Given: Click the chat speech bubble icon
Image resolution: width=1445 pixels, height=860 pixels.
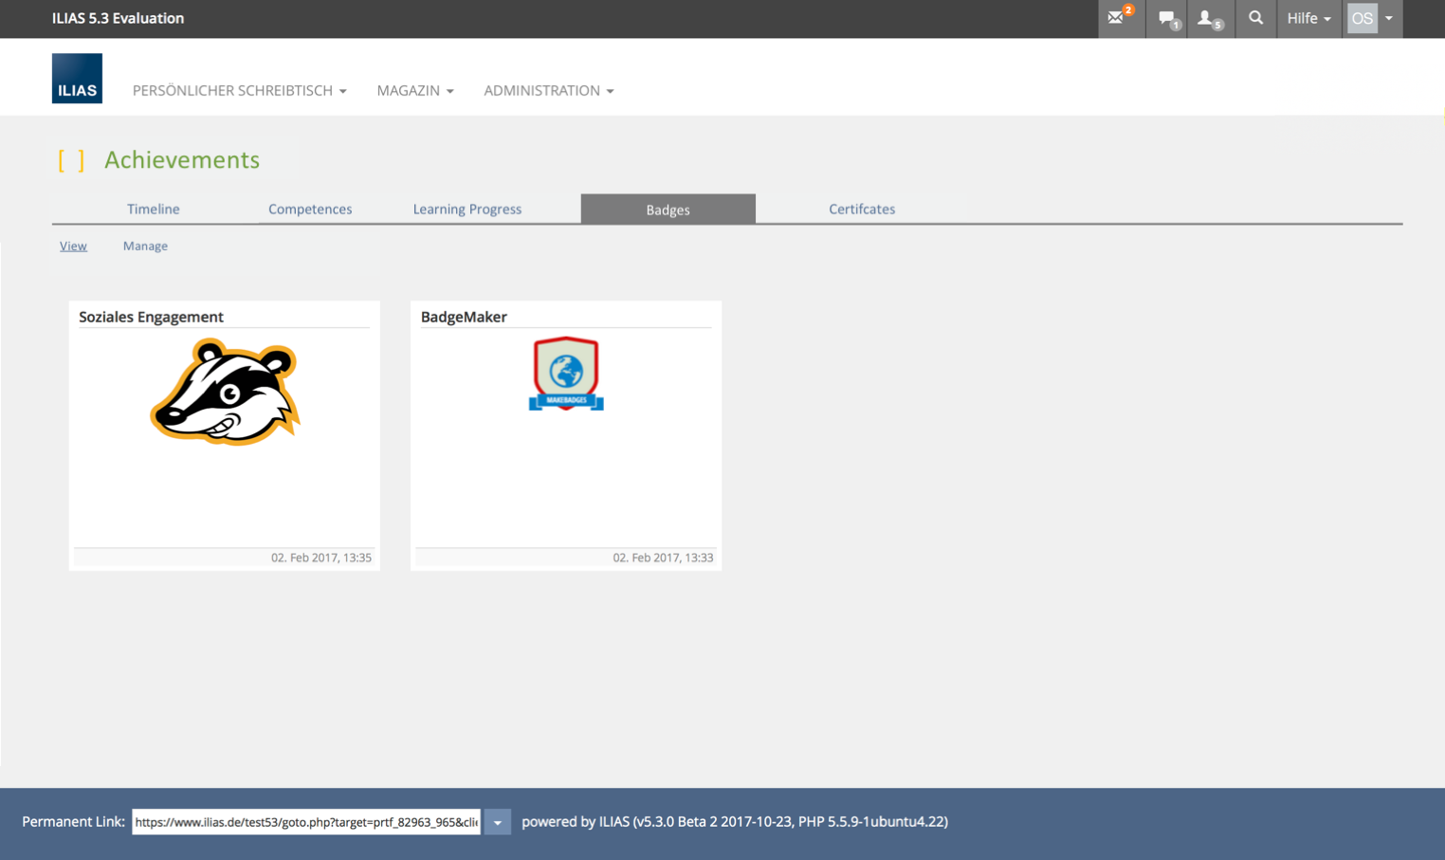Looking at the screenshot, I should click(x=1166, y=18).
